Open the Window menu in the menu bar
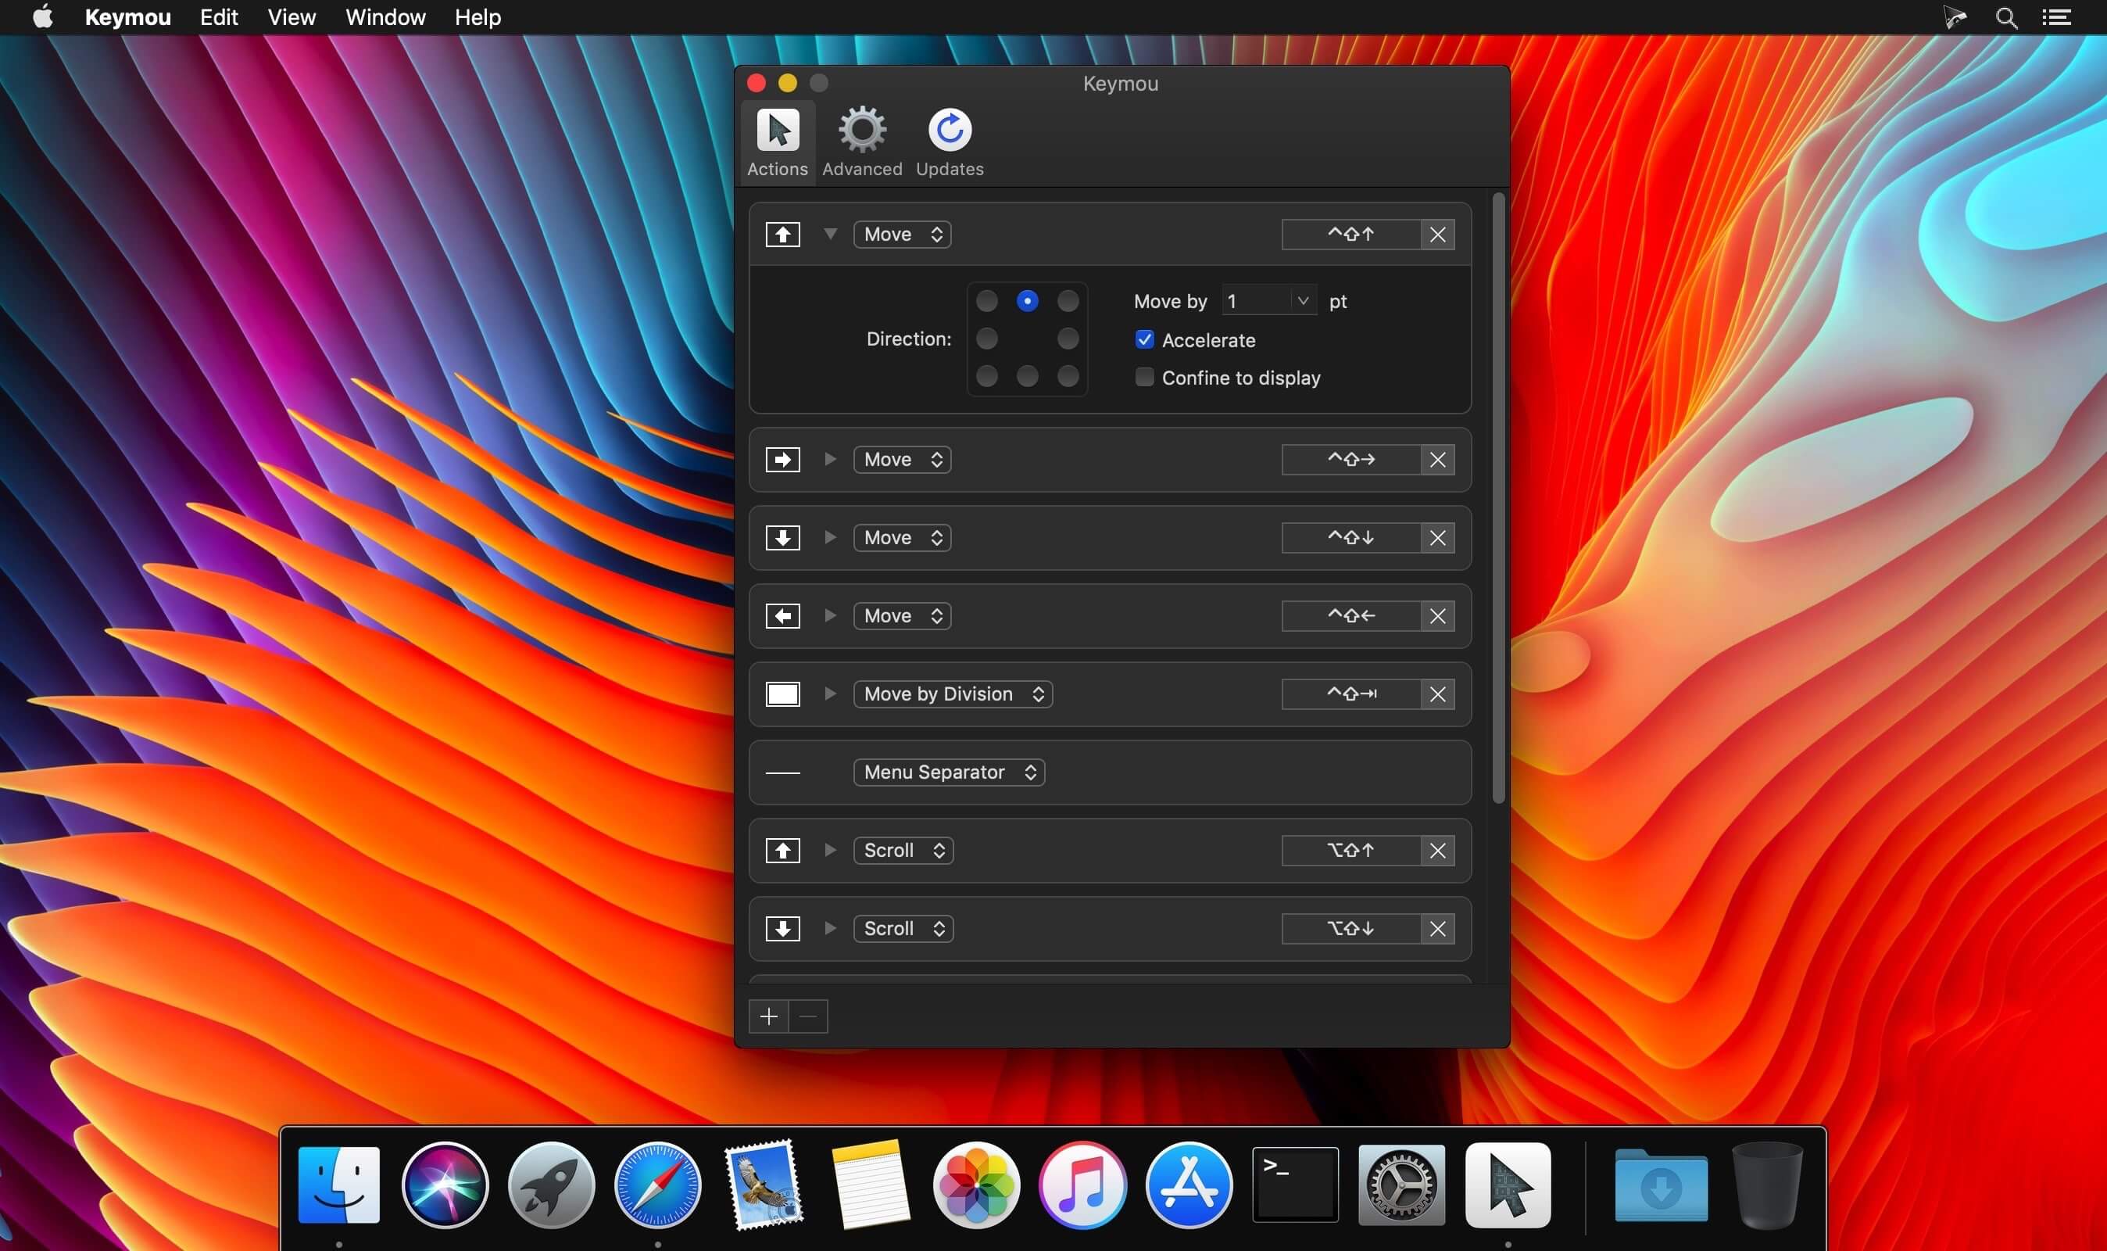Screen dimensions: 2107x1251 [x=385, y=17]
